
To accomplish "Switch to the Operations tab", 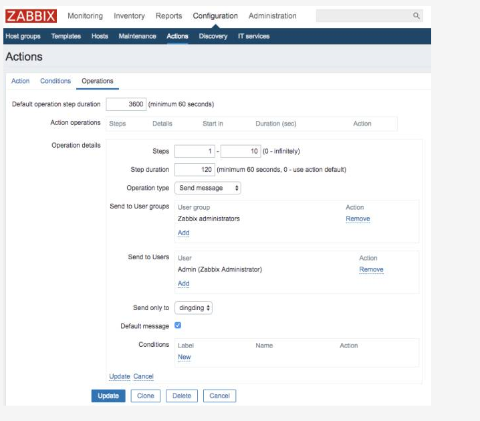I will tap(98, 81).
